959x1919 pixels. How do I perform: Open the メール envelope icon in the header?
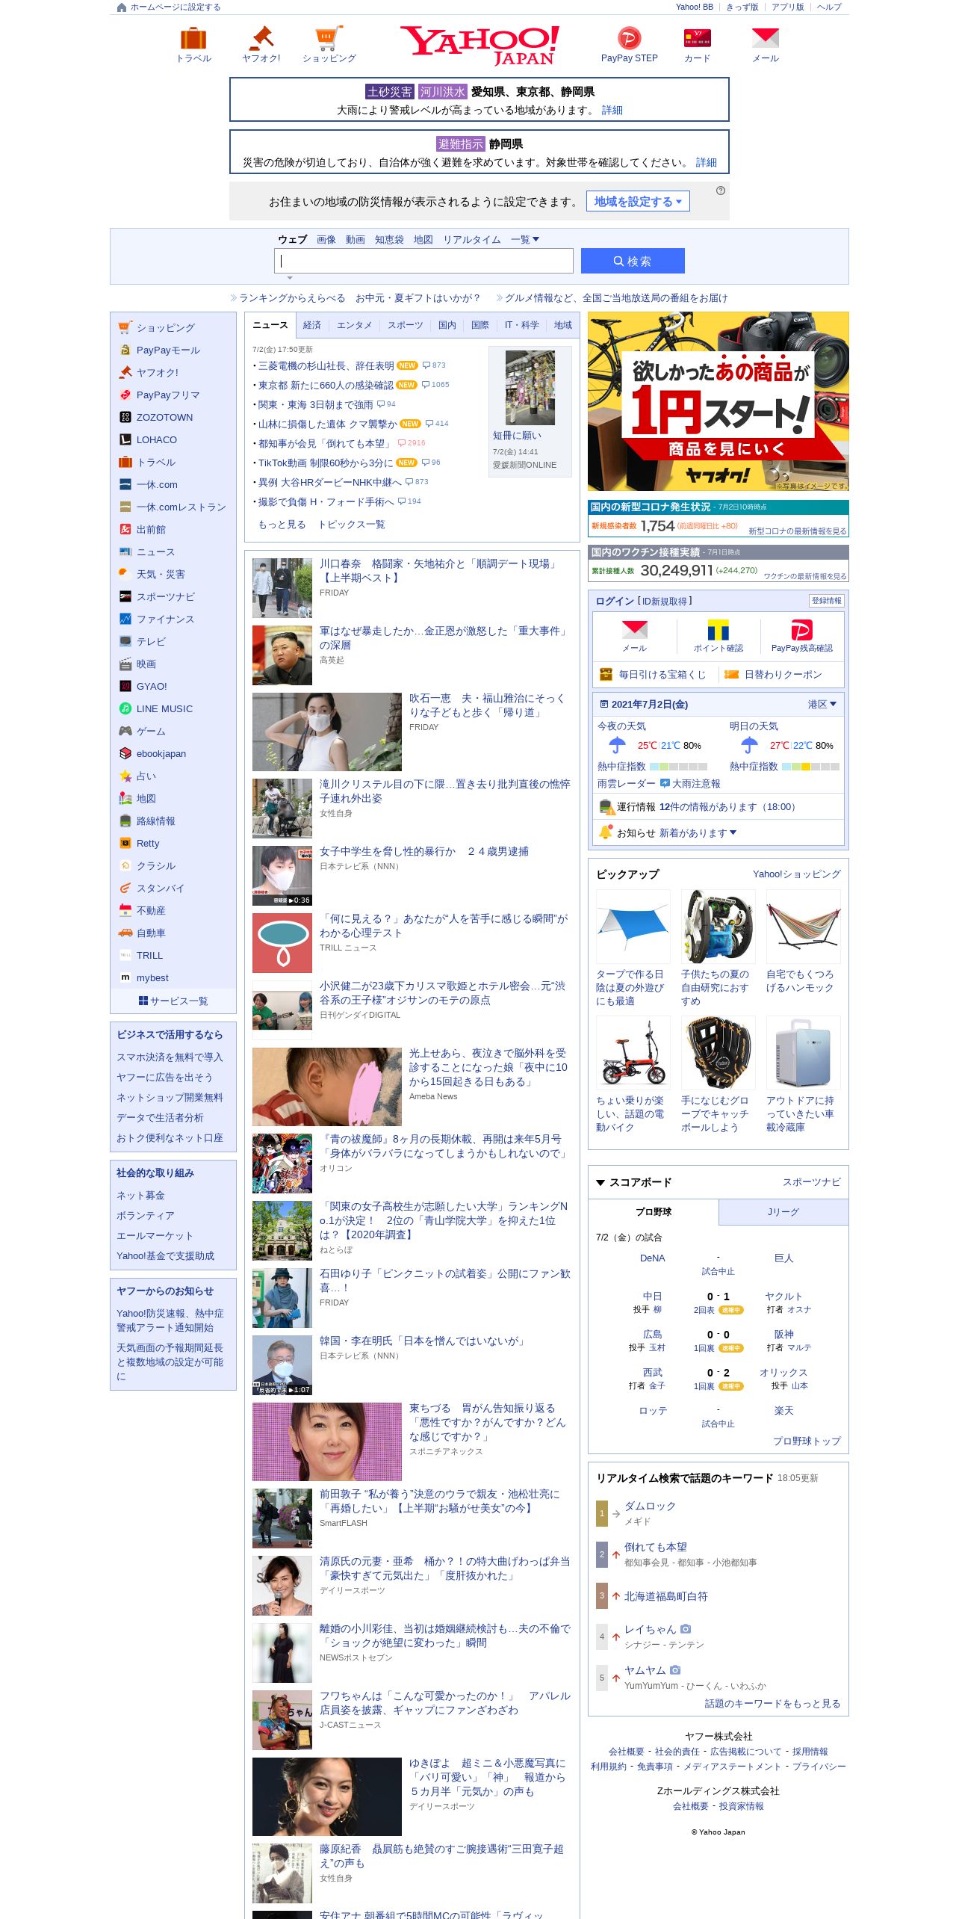pyautogui.click(x=765, y=38)
